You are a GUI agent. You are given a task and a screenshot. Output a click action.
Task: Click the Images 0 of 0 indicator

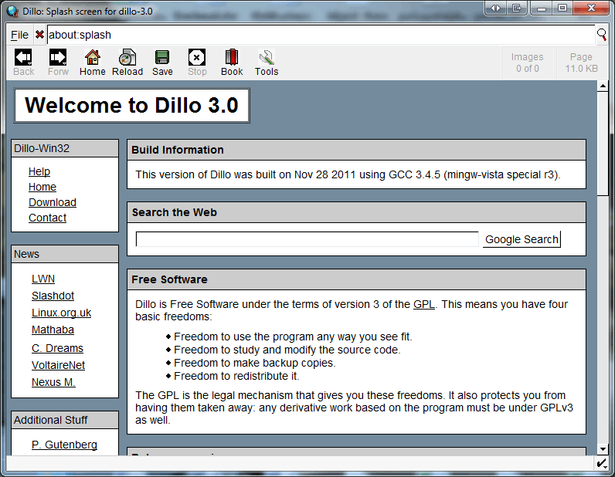tap(528, 63)
